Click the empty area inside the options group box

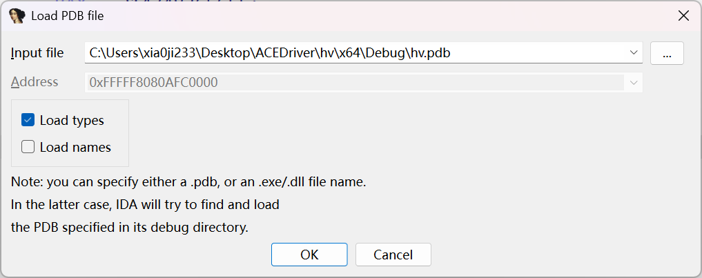pos(117,133)
